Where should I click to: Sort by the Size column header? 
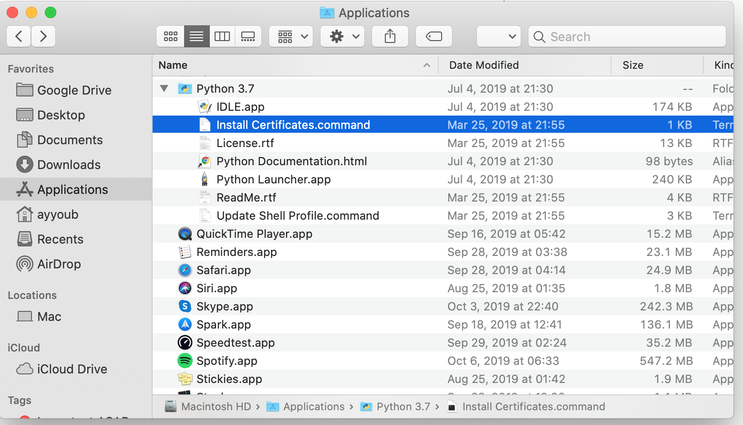633,65
